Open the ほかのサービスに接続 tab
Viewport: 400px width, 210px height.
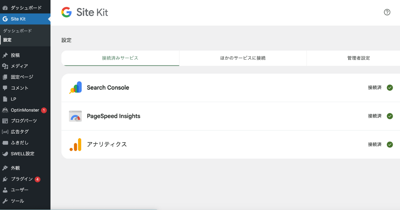(243, 58)
